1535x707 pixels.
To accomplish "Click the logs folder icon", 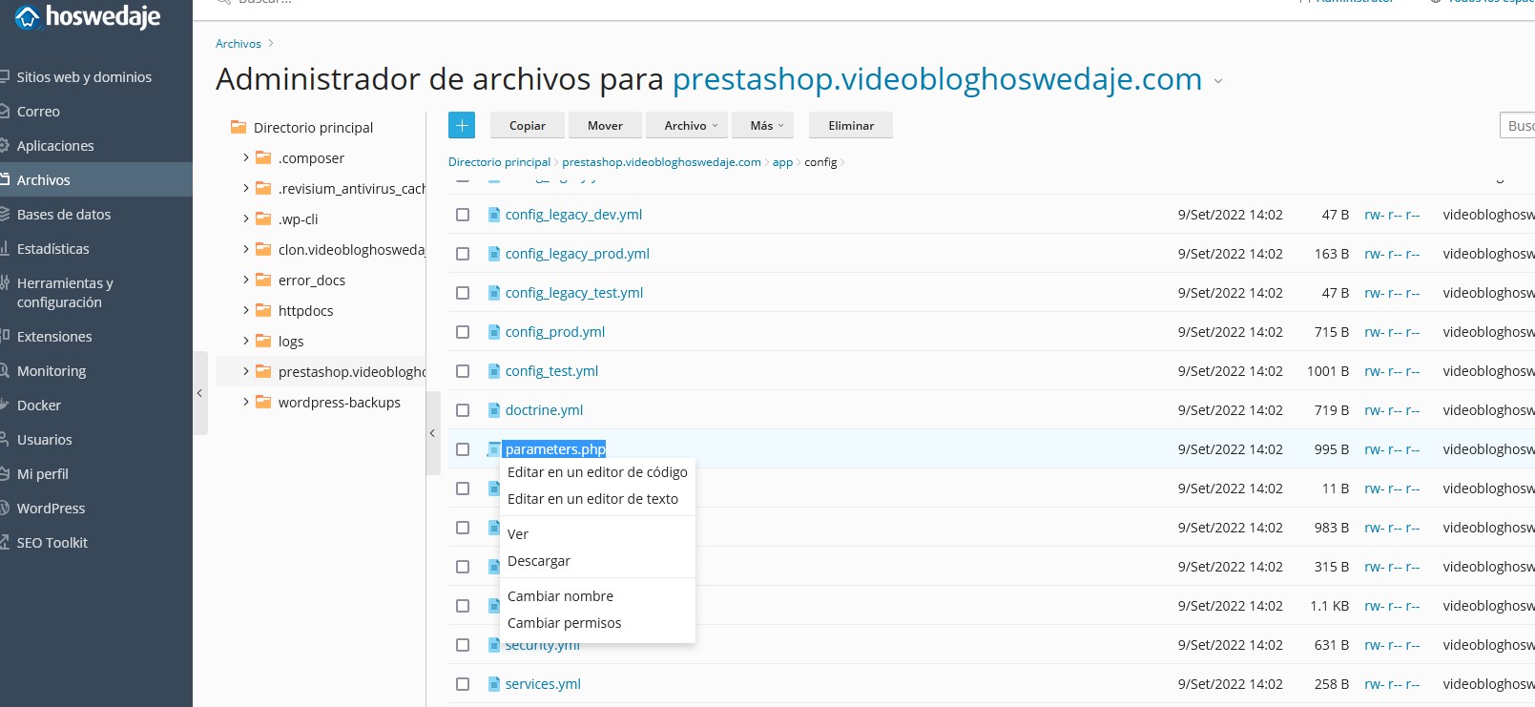I will [x=263, y=342].
